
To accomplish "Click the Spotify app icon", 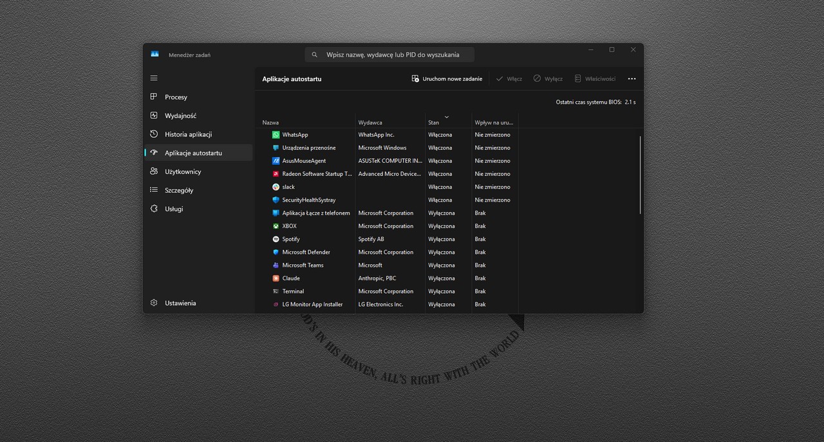I will pyautogui.click(x=276, y=239).
